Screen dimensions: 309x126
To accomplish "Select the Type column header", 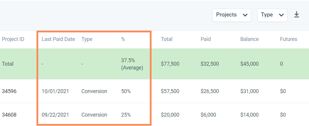I will tap(87, 39).
